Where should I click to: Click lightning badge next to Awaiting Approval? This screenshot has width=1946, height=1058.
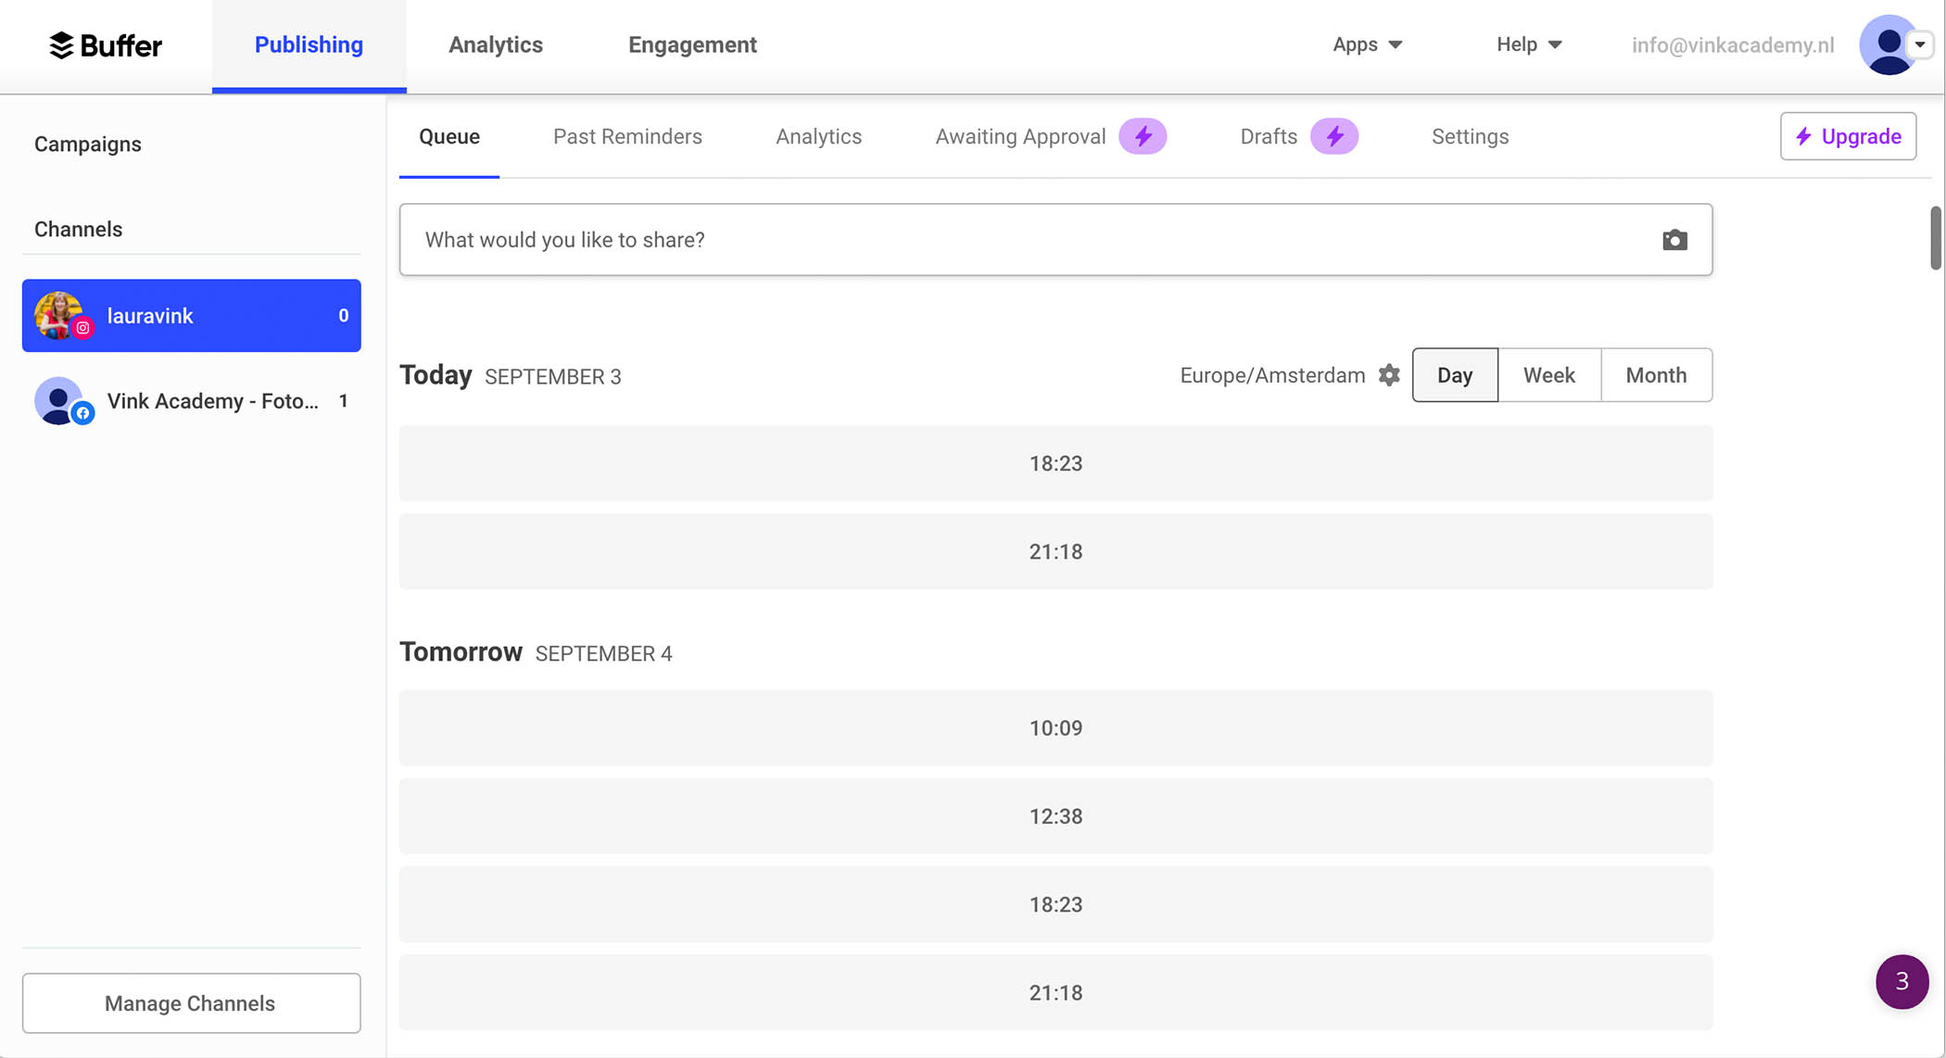click(1142, 136)
